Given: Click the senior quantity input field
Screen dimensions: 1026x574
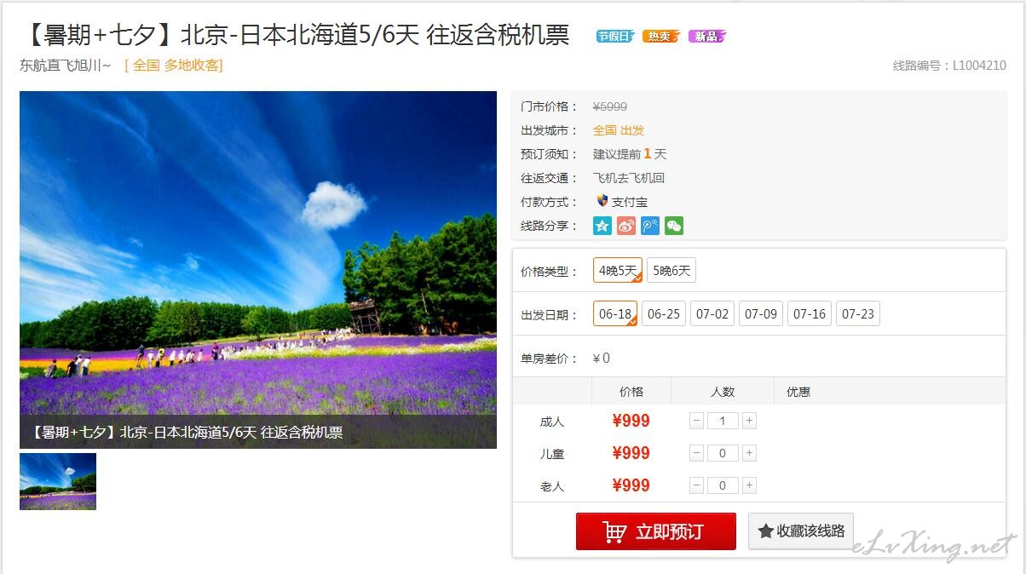Looking at the screenshot, I should click(x=723, y=485).
